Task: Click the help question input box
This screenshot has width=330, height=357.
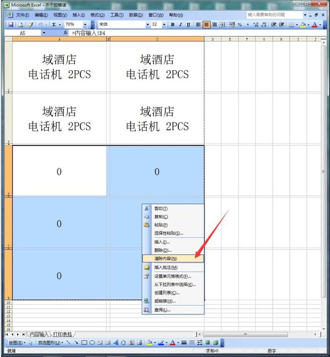Action: point(275,15)
